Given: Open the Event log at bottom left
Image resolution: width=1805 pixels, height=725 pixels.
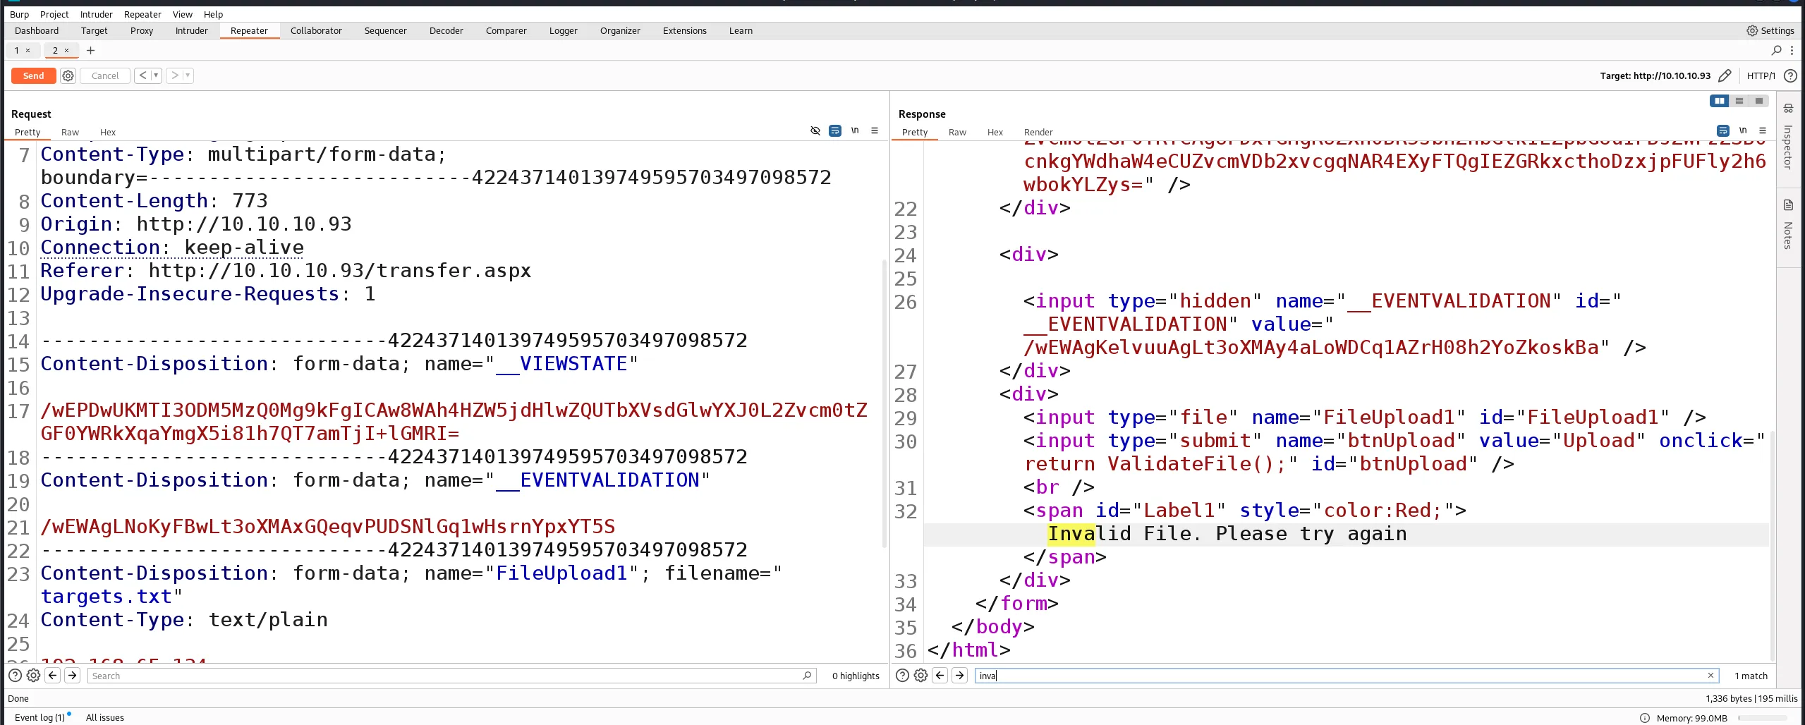Looking at the screenshot, I should click(39, 717).
